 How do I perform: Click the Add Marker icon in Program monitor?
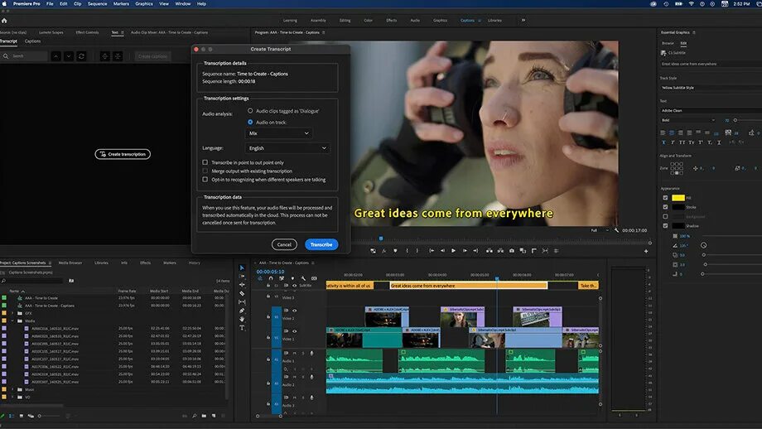pyautogui.click(x=395, y=251)
